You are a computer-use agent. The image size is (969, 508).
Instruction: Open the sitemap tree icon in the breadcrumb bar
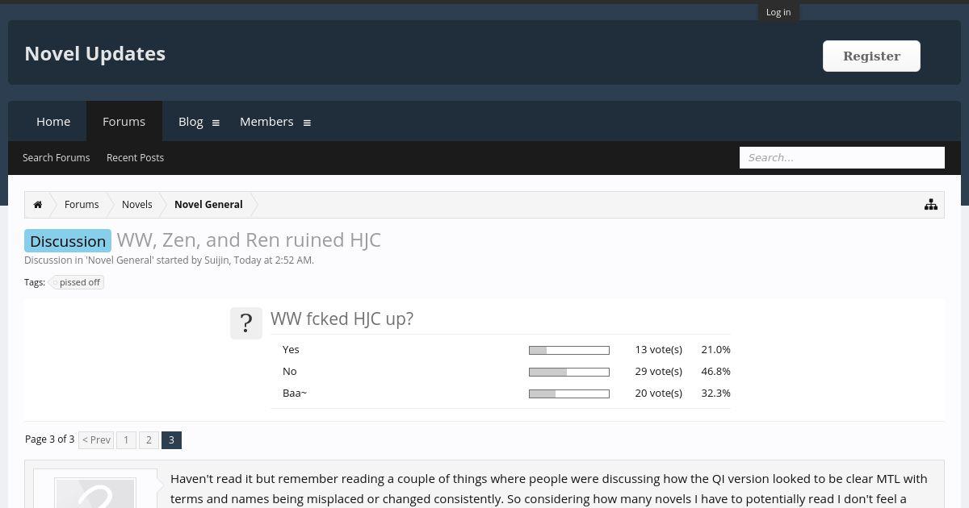point(931,205)
